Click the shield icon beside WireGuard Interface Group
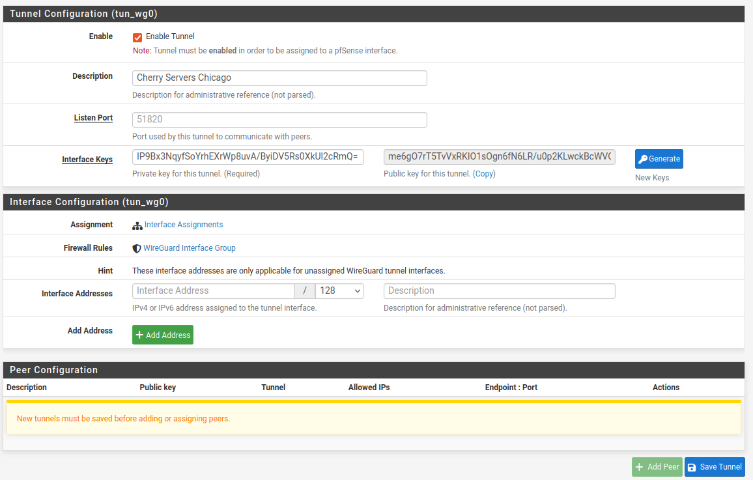The width and height of the screenshot is (753, 480). 137,248
